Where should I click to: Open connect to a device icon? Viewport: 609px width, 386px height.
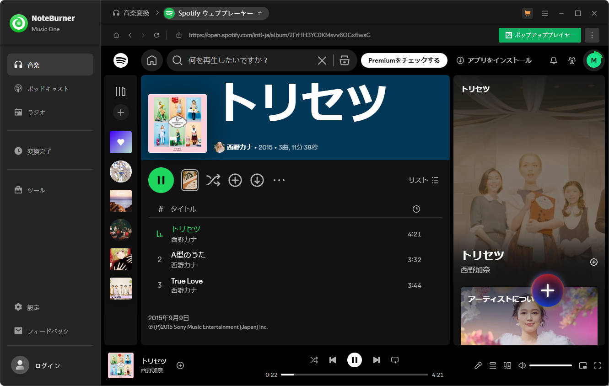507,365
